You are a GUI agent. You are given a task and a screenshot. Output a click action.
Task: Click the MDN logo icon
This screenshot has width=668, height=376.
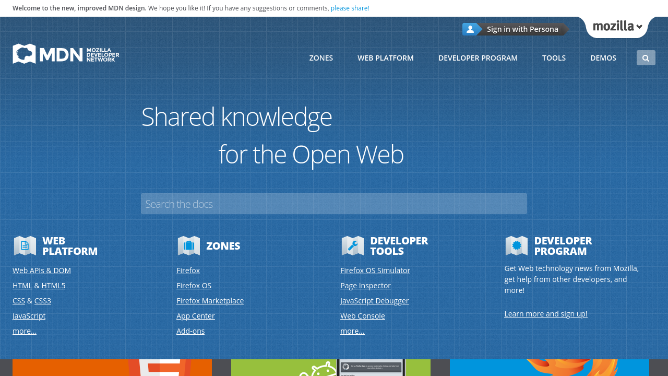tap(25, 54)
